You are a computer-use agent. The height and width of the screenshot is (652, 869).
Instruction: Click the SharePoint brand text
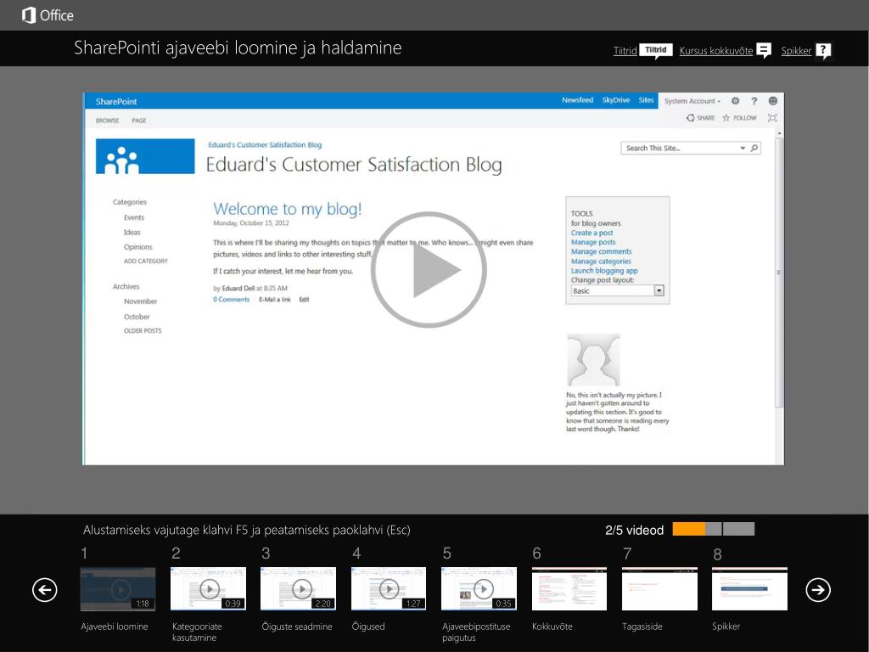coord(116,102)
